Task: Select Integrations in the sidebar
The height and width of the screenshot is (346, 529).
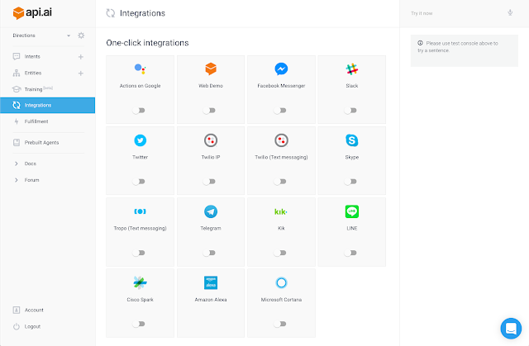Action: 47,105
